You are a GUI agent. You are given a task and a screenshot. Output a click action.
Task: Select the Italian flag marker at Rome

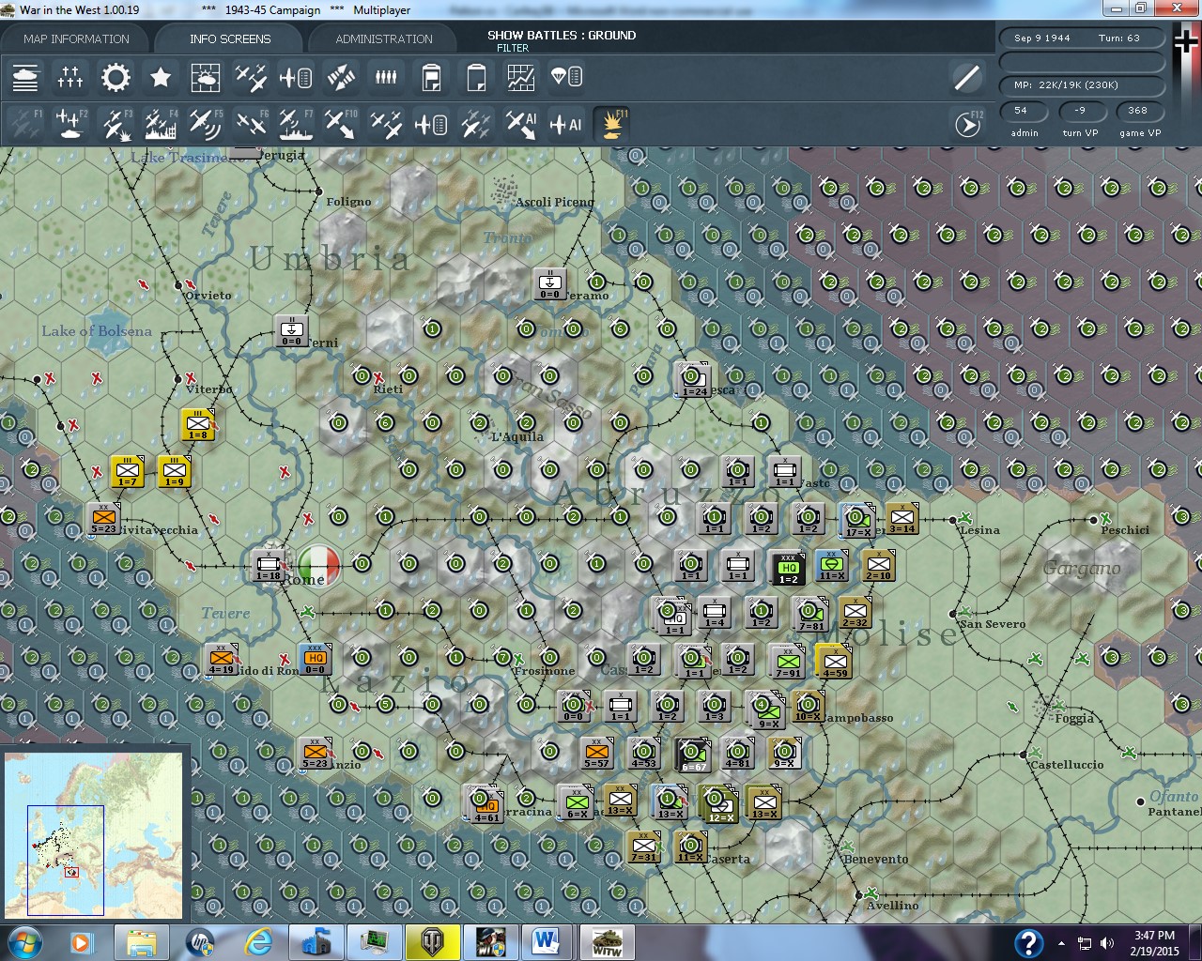click(x=318, y=565)
